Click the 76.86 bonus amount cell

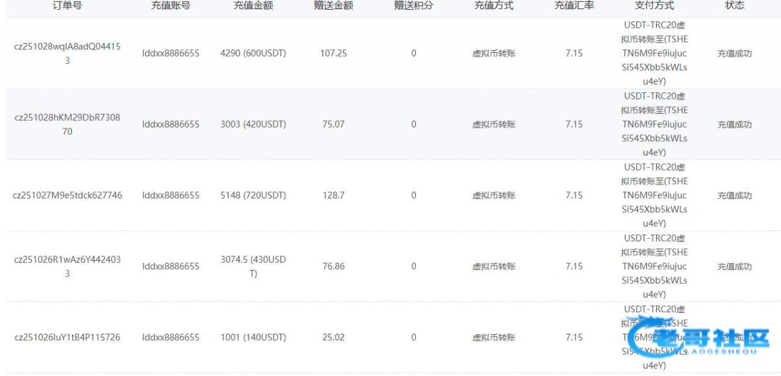pyautogui.click(x=333, y=266)
